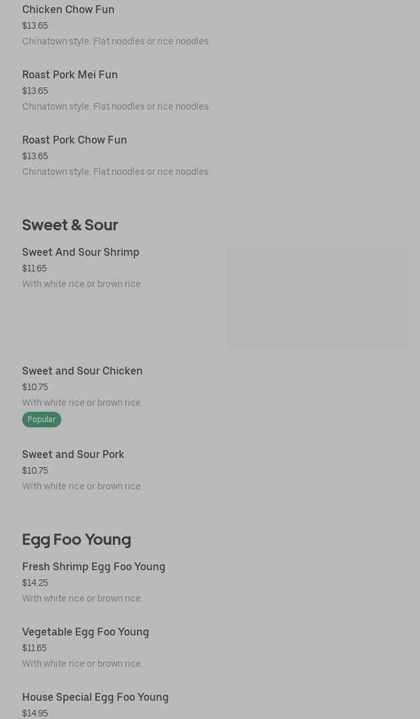Click the Egg Foo Young section heading
This screenshot has height=719, width=420.
(x=76, y=540)
